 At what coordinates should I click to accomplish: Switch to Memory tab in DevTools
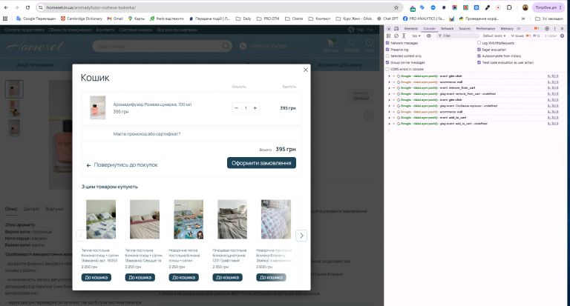pyautogui.click(x=507, y=28)
